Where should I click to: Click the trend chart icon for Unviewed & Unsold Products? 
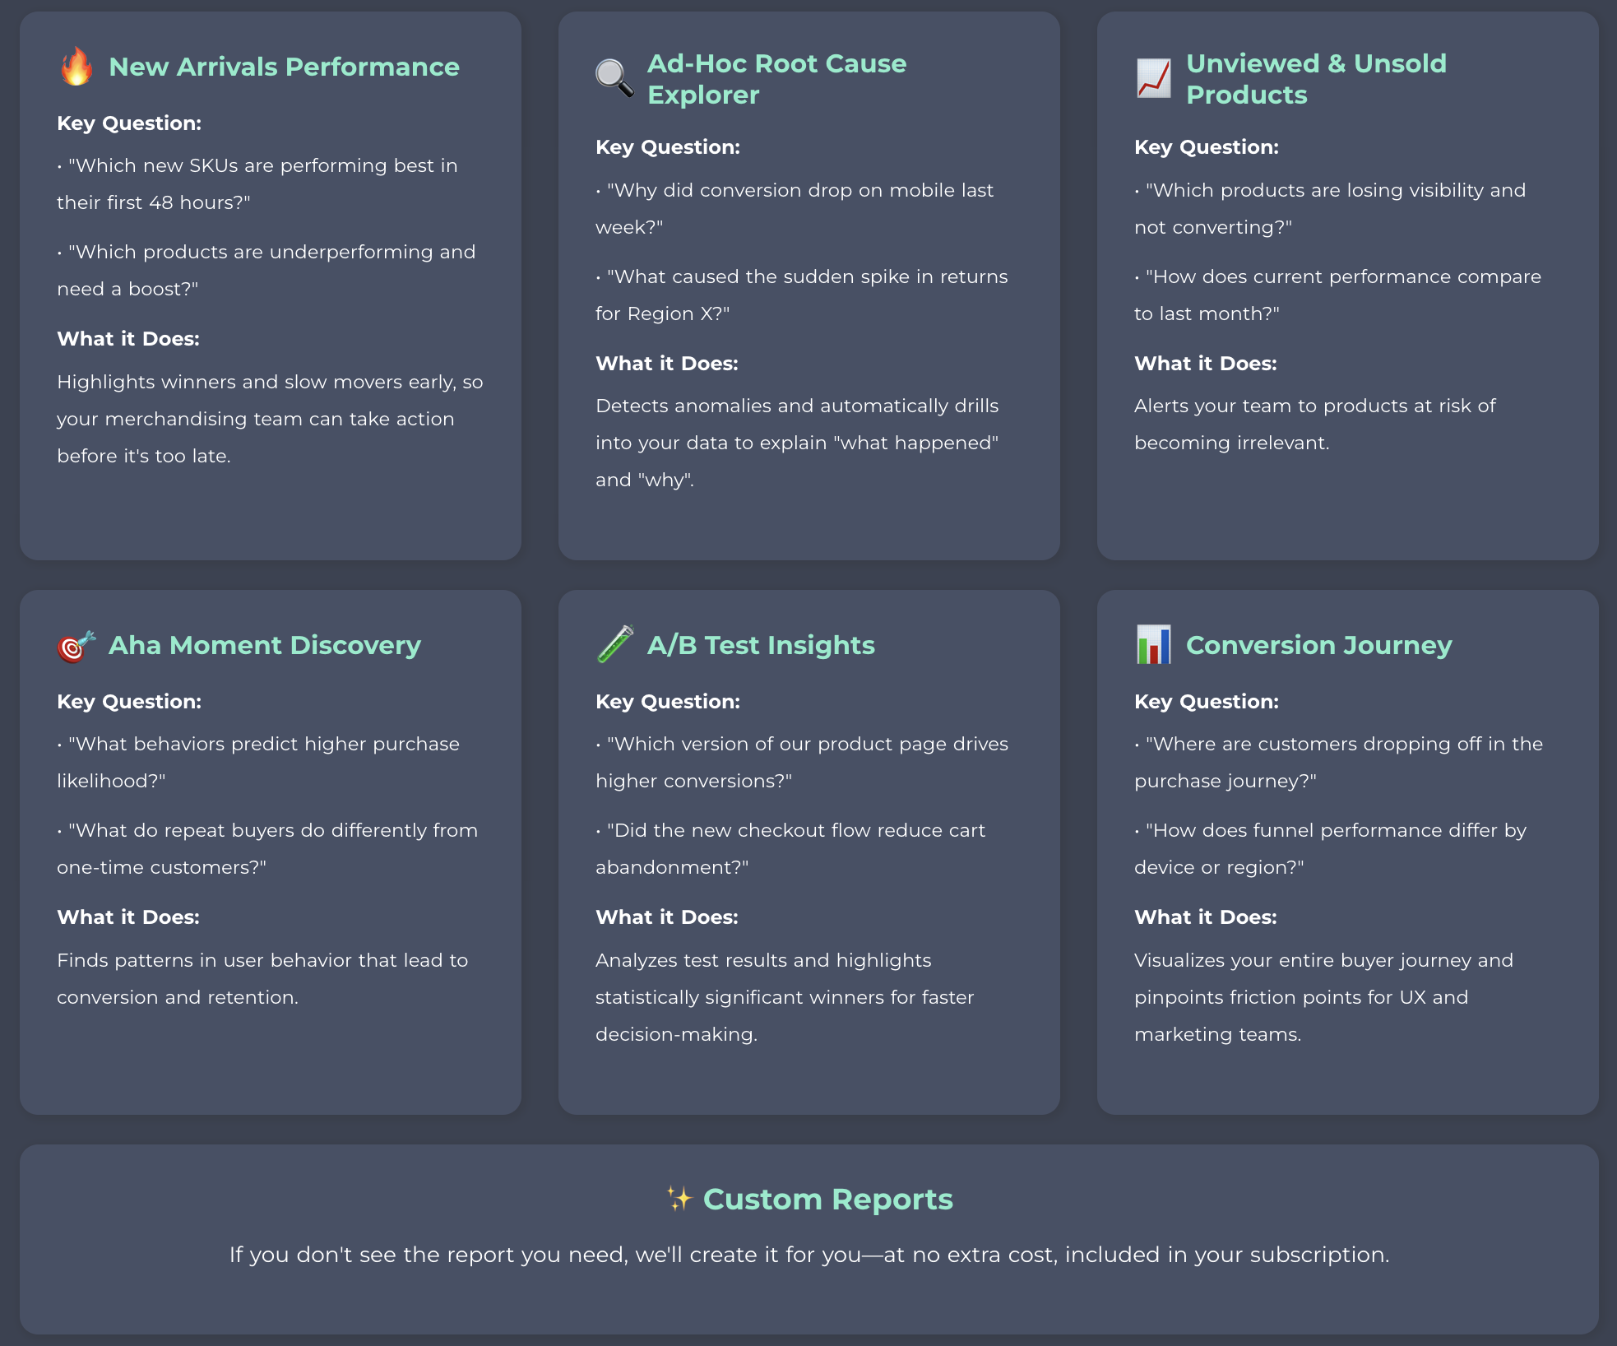pyautogui.click(x=1153, y=79)
